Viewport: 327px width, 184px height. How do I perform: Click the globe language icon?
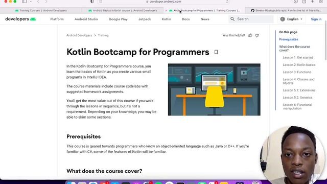283,19
